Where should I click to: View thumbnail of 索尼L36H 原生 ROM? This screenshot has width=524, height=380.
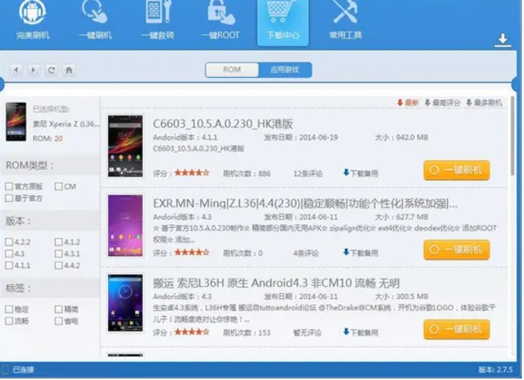125,304
